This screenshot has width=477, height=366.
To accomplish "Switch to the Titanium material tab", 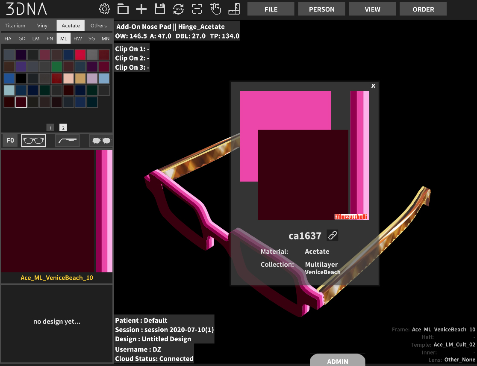I will point(15,26).
